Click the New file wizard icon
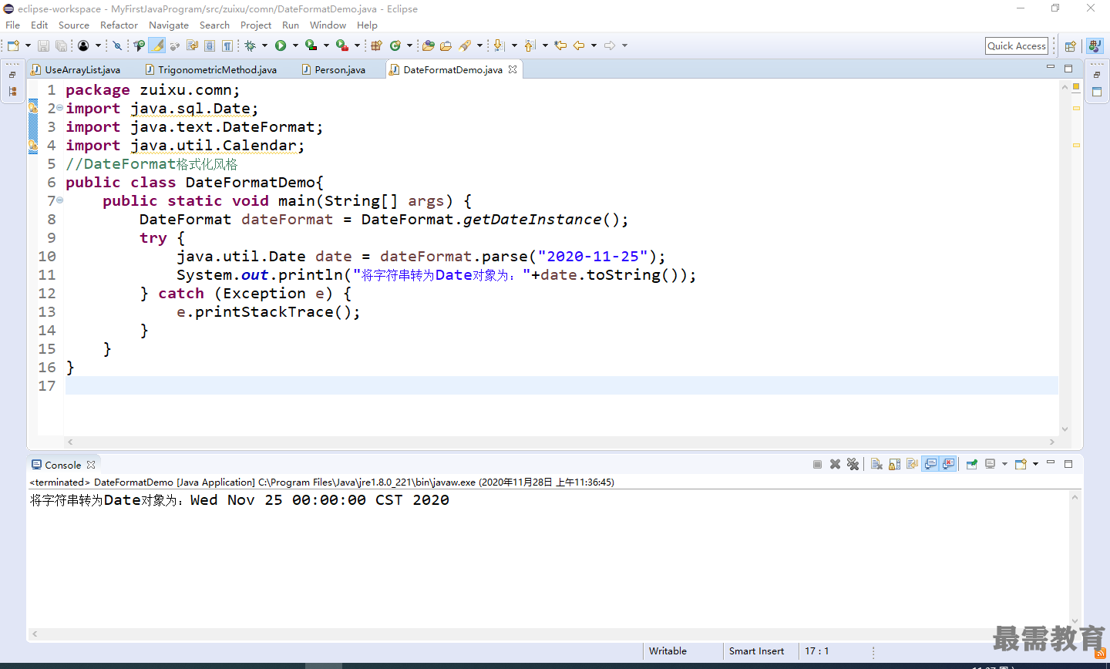The image size is (1110, 669). pos(13,45)
